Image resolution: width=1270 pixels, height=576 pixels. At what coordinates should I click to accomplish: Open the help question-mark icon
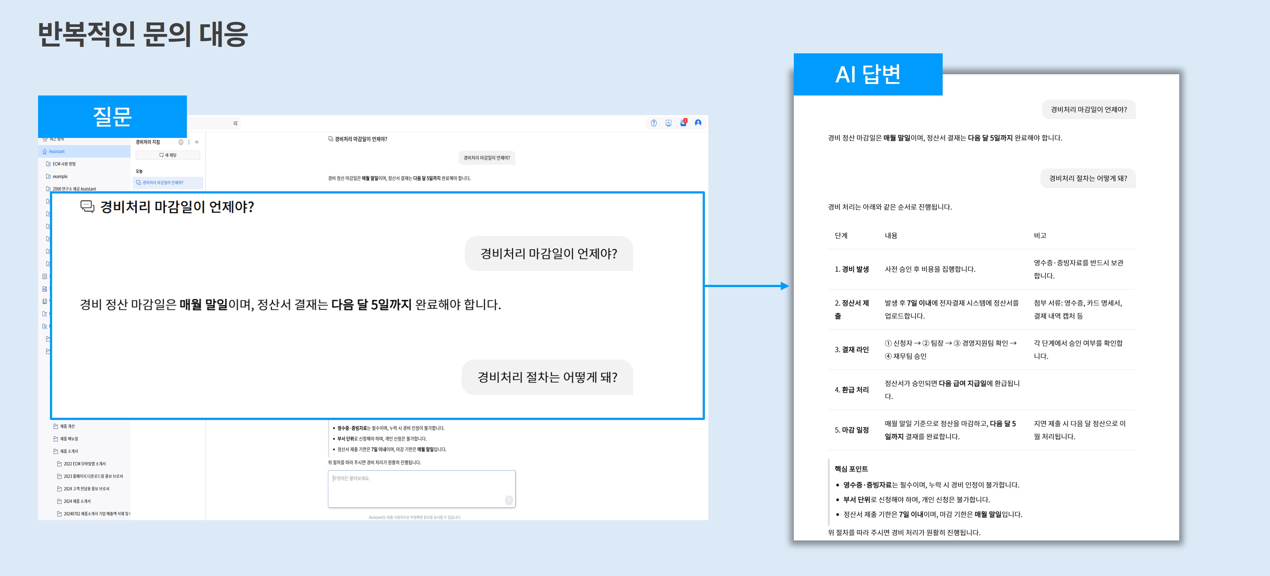654,124
